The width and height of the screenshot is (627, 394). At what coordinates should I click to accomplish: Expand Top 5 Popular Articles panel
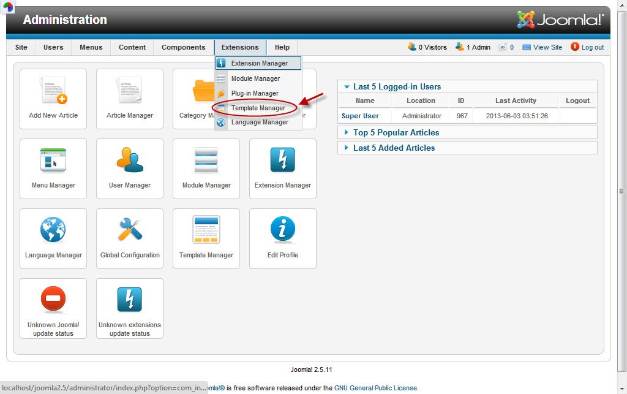tap(396, 132)
